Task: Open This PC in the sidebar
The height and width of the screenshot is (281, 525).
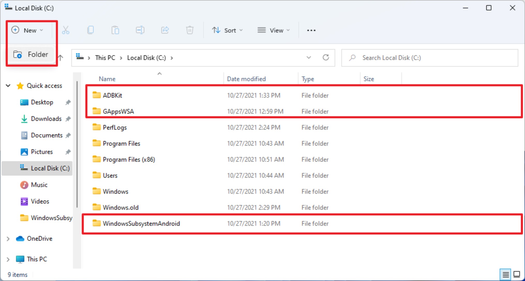Action: [37, 259]
